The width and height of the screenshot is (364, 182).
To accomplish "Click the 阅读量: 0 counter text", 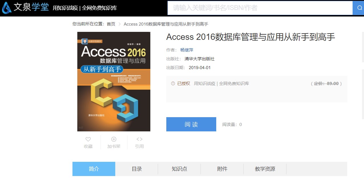I will coord(232,125).
